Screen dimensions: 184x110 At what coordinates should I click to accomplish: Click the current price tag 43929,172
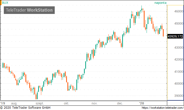pyautogui.click(x=175, y=36)
